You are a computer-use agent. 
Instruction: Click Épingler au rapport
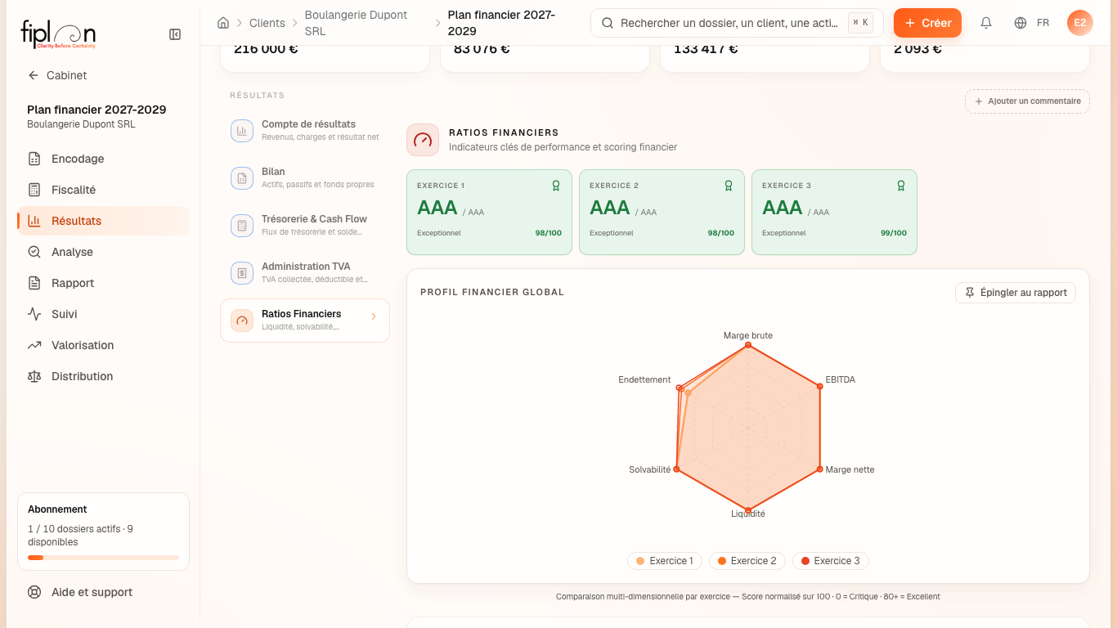point(1016,293)
